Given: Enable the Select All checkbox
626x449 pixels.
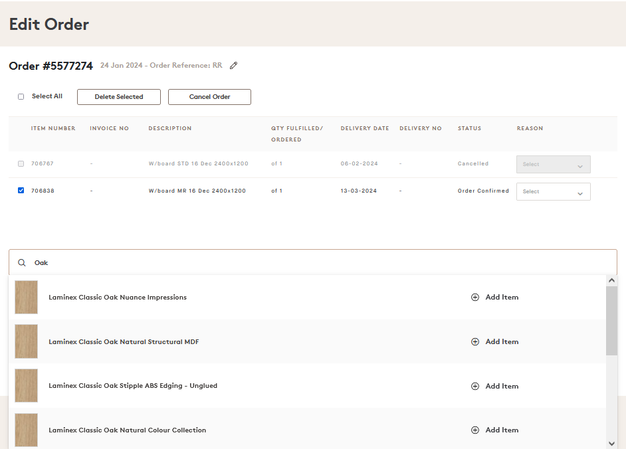Looking at the screenshot, I should tap(21, 96).
